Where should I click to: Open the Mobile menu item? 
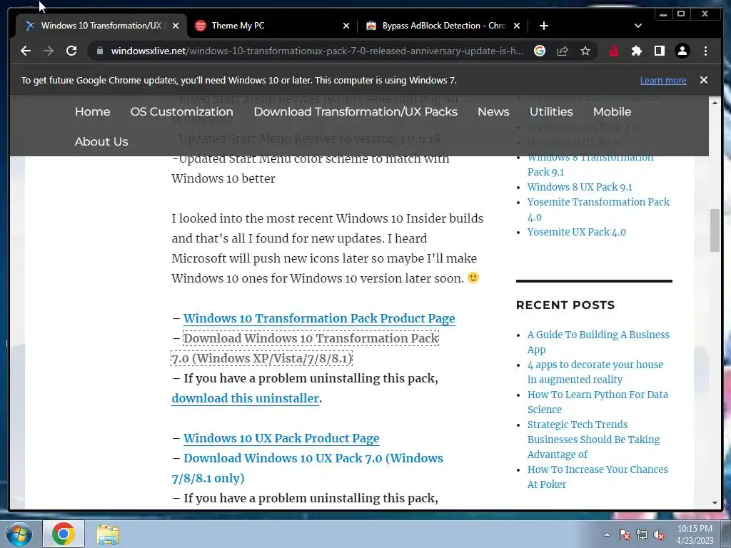click(x=612, y=112)
